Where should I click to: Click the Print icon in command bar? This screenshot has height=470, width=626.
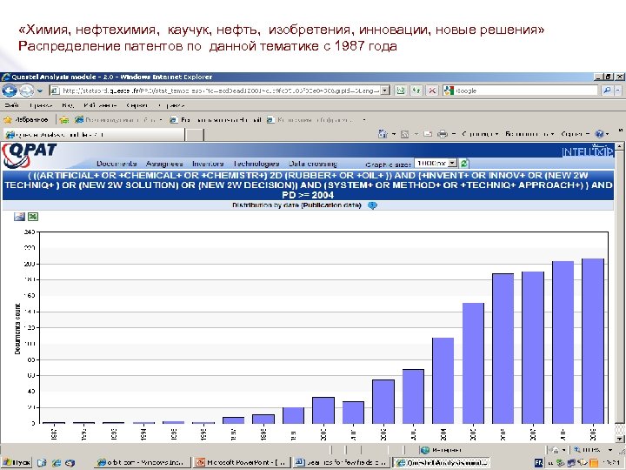(442, 134)
